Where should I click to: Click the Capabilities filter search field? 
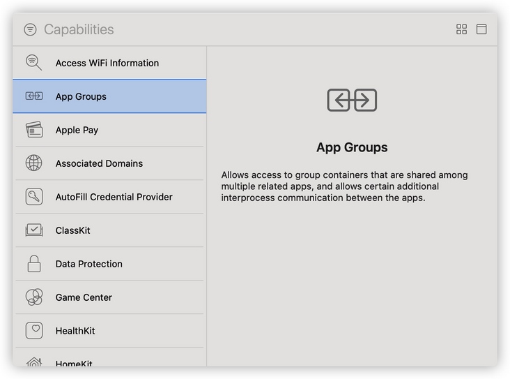79,29
